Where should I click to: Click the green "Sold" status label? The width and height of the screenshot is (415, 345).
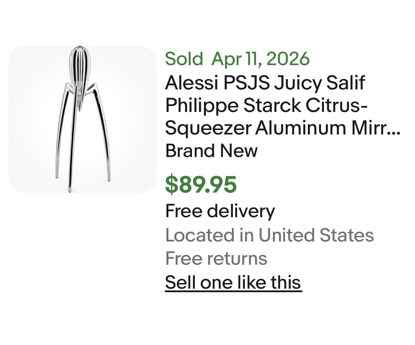[x=184, y=59]
